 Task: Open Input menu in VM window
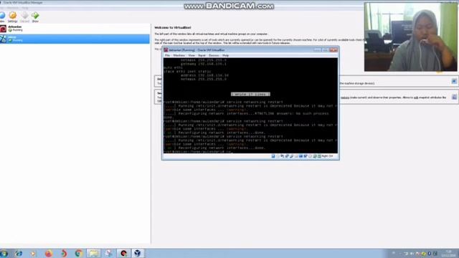tap(202, 55)
